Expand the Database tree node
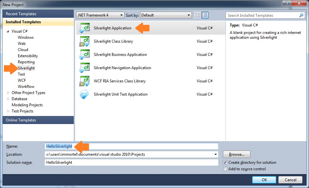The image size is (309, 188). click(8, 99)
